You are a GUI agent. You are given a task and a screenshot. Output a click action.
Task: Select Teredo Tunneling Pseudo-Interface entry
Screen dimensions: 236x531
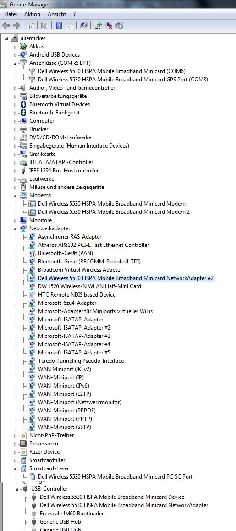(x=81, y=360)
